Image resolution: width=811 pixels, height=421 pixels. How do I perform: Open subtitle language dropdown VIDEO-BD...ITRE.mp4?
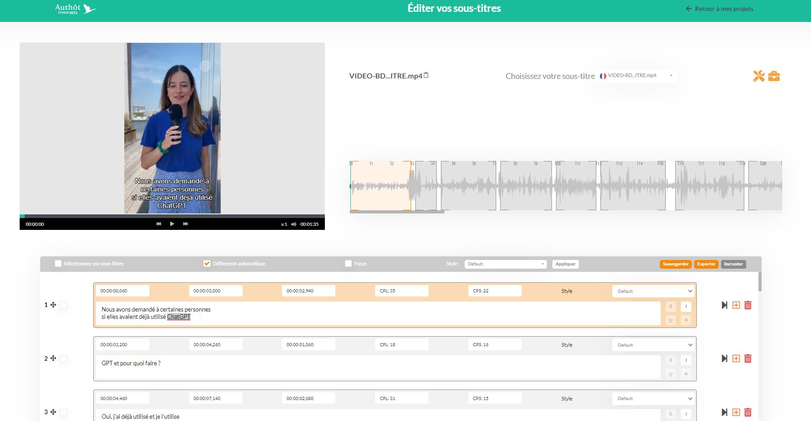pos(636,76)
